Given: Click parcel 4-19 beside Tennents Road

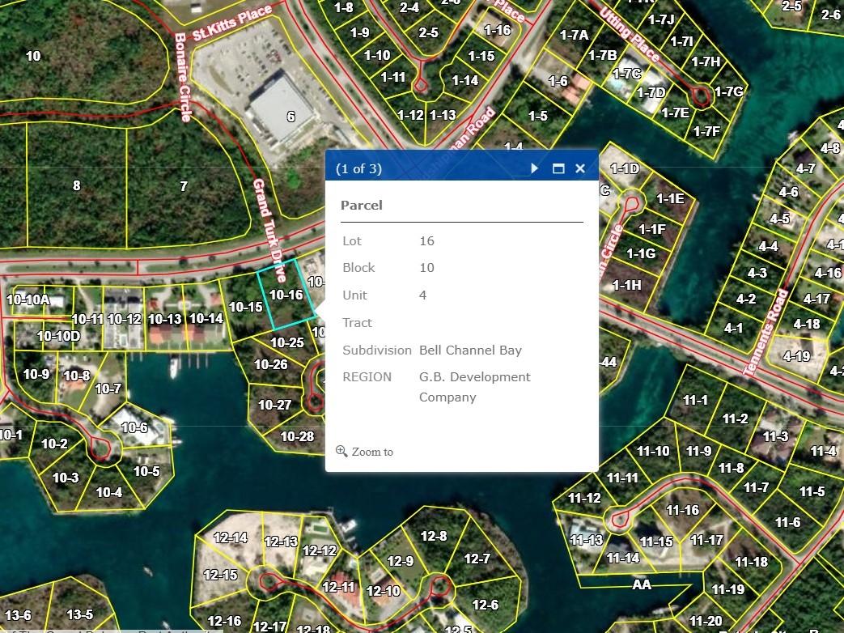Looking at the screenshot, I should pyautogui.click(x=796, y=355).
